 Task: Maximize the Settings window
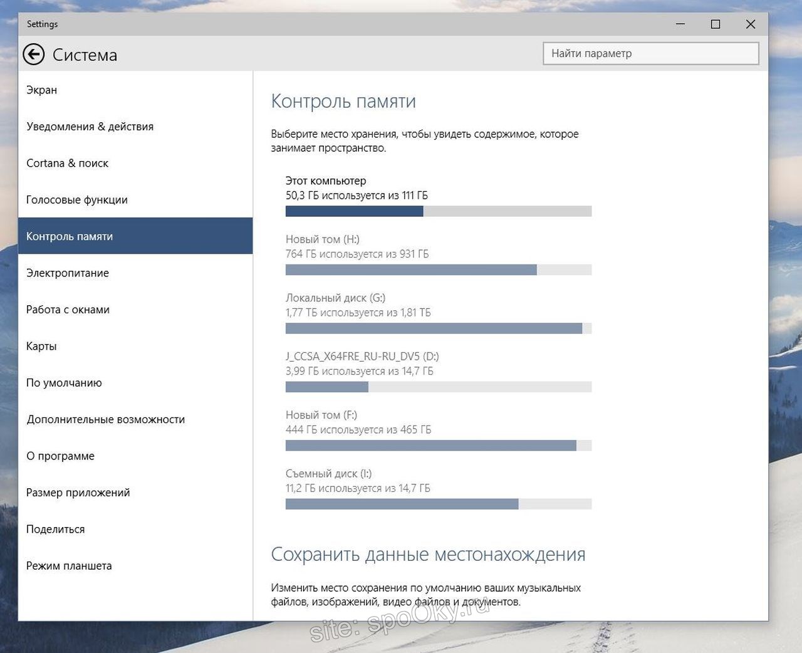tap(715, 24)
